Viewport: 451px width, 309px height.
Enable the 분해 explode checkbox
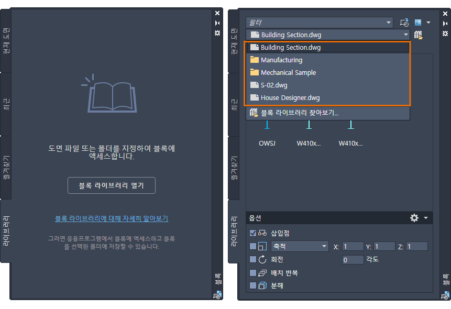253,286
